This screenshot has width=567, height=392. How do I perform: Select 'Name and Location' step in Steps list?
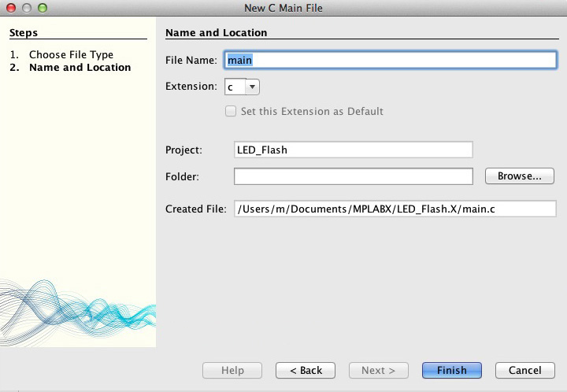click(x=80, y=68)
